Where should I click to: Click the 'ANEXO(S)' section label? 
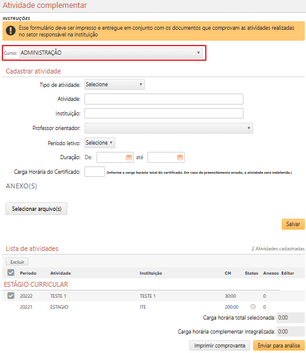click(21, 186)
